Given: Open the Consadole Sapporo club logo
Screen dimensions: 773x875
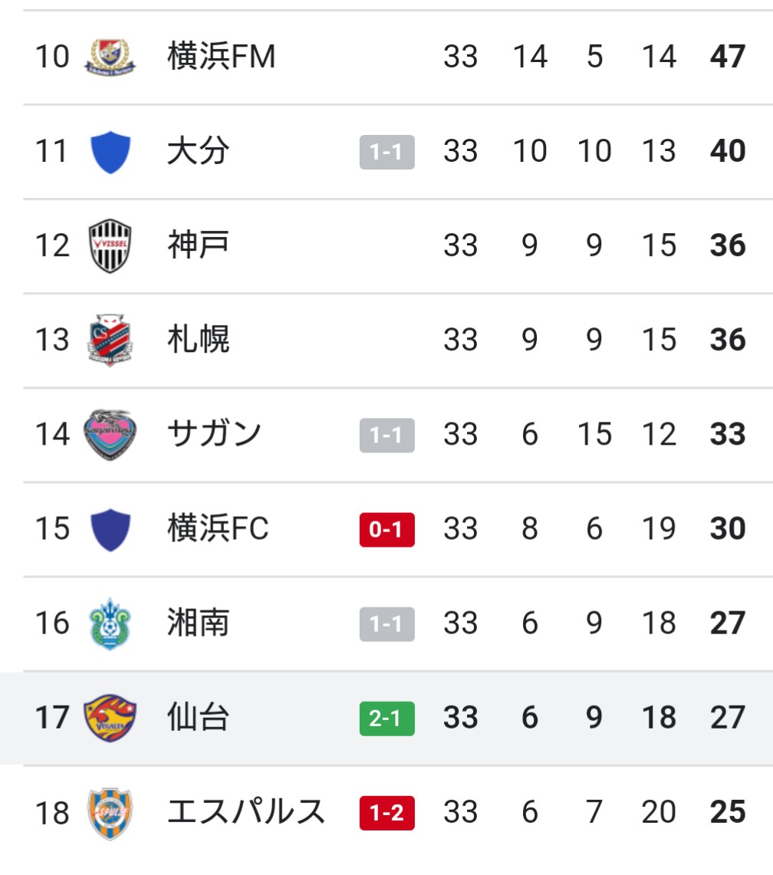Looking at the screenshot, I should pos(110,340).
